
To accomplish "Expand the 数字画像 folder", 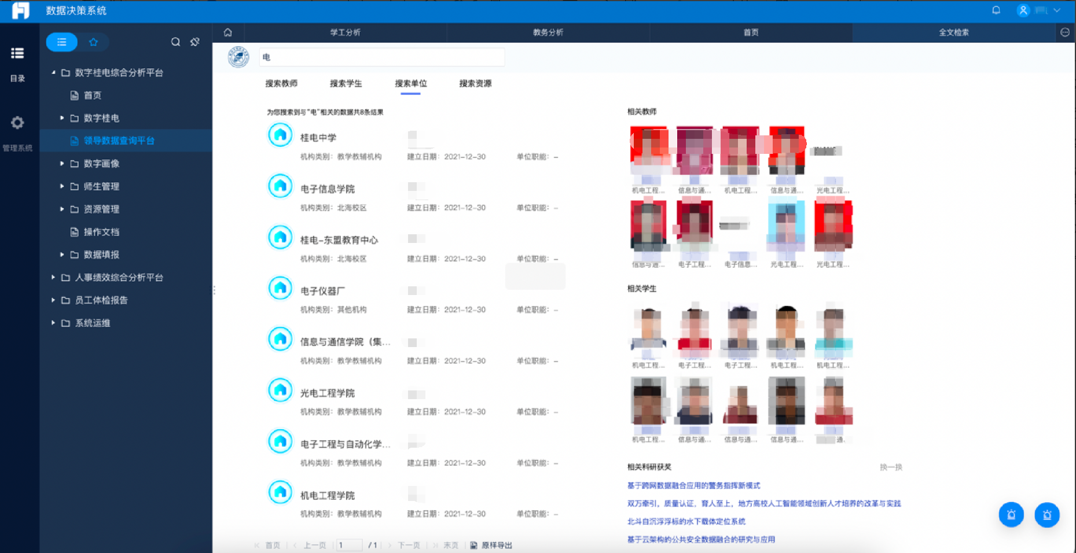I will pos(62,164).
